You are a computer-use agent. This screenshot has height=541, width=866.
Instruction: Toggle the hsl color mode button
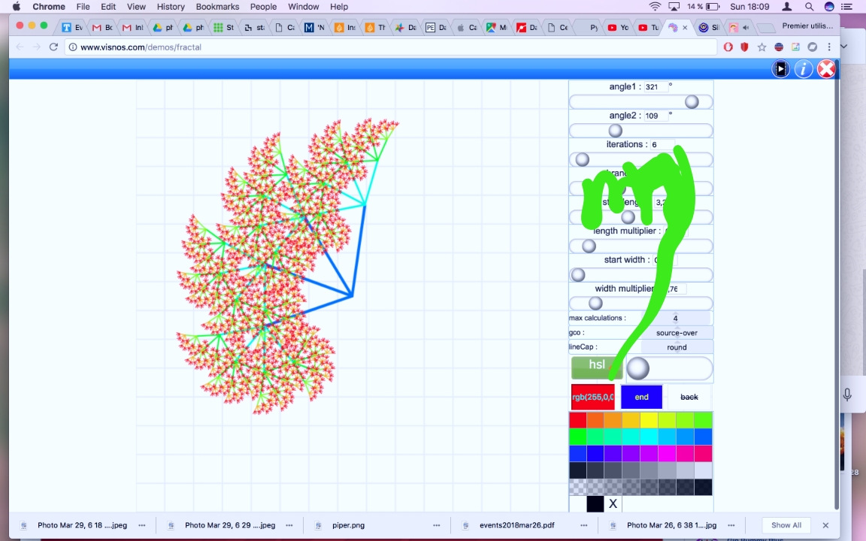click(597, 366)
